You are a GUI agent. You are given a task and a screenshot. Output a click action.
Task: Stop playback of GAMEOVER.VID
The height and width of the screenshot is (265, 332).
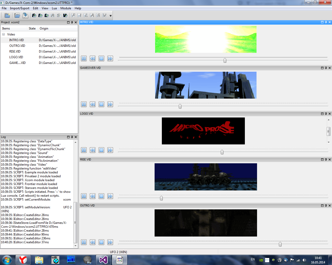point(101,104)
